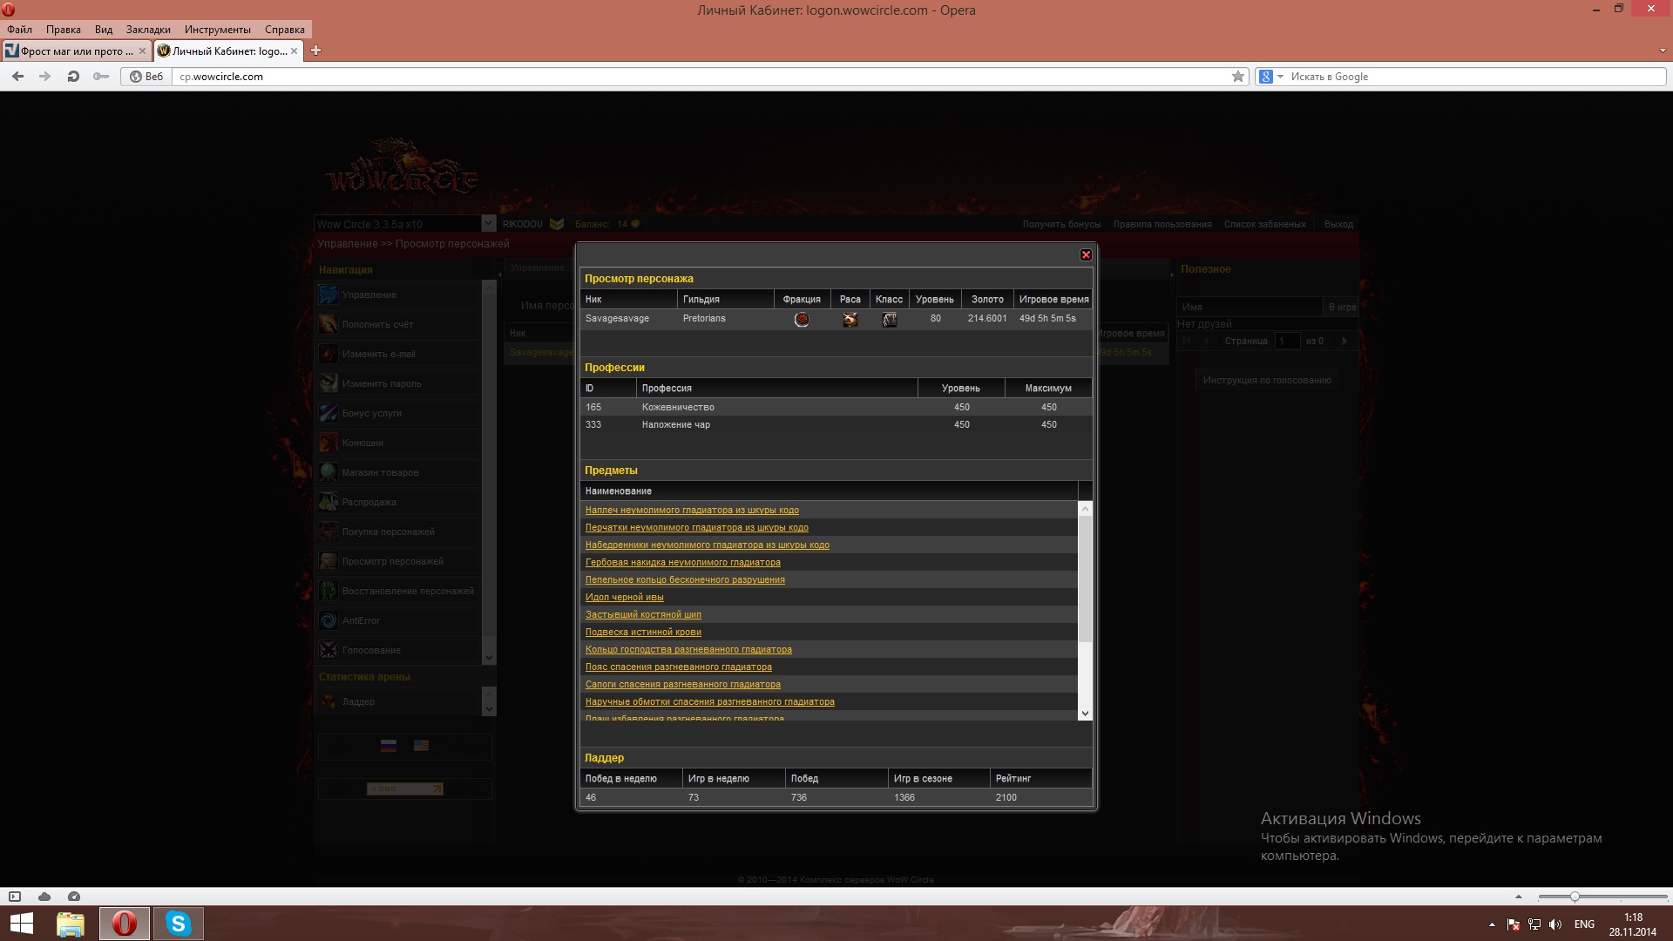
Task: Open the Opera menu icon in title bar
Action: pos(9,10)
